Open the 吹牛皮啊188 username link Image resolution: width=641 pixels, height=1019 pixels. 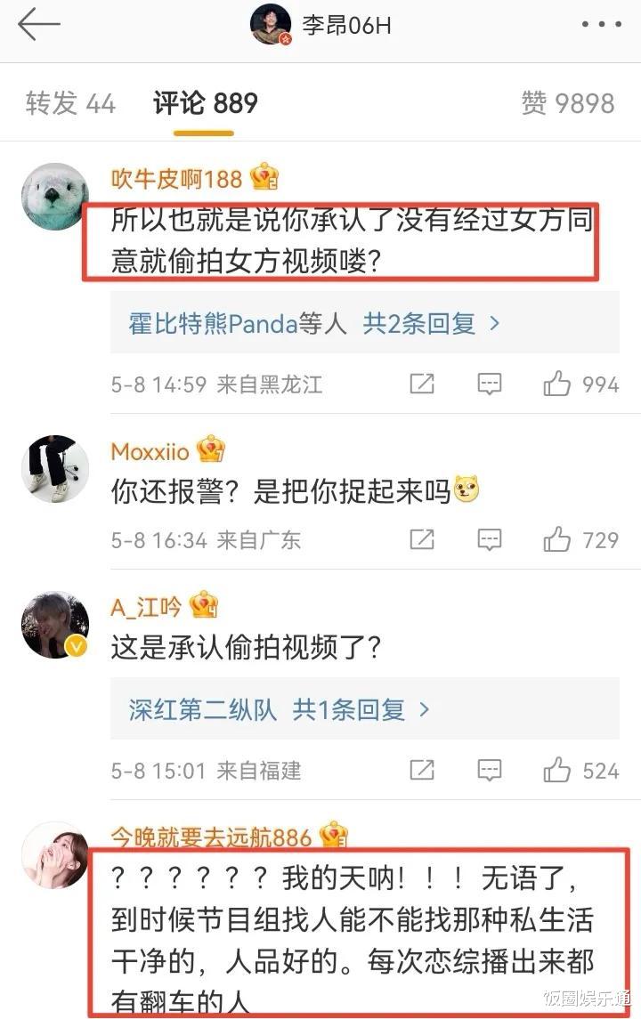(176, 178)
